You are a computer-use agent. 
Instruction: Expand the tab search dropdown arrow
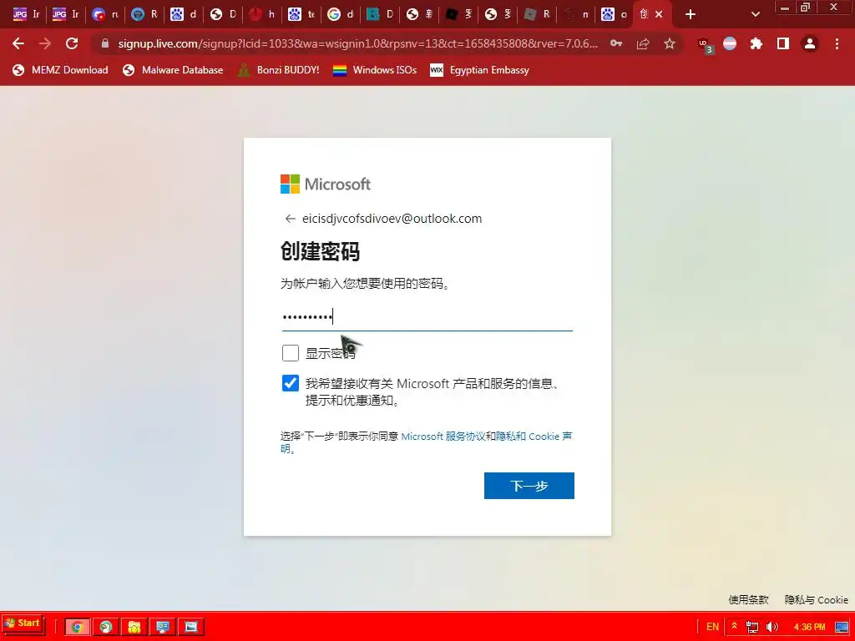point(755,15)
